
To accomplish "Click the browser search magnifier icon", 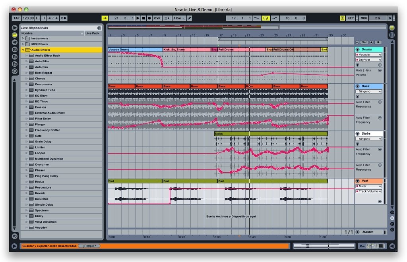I will point(99,28).
